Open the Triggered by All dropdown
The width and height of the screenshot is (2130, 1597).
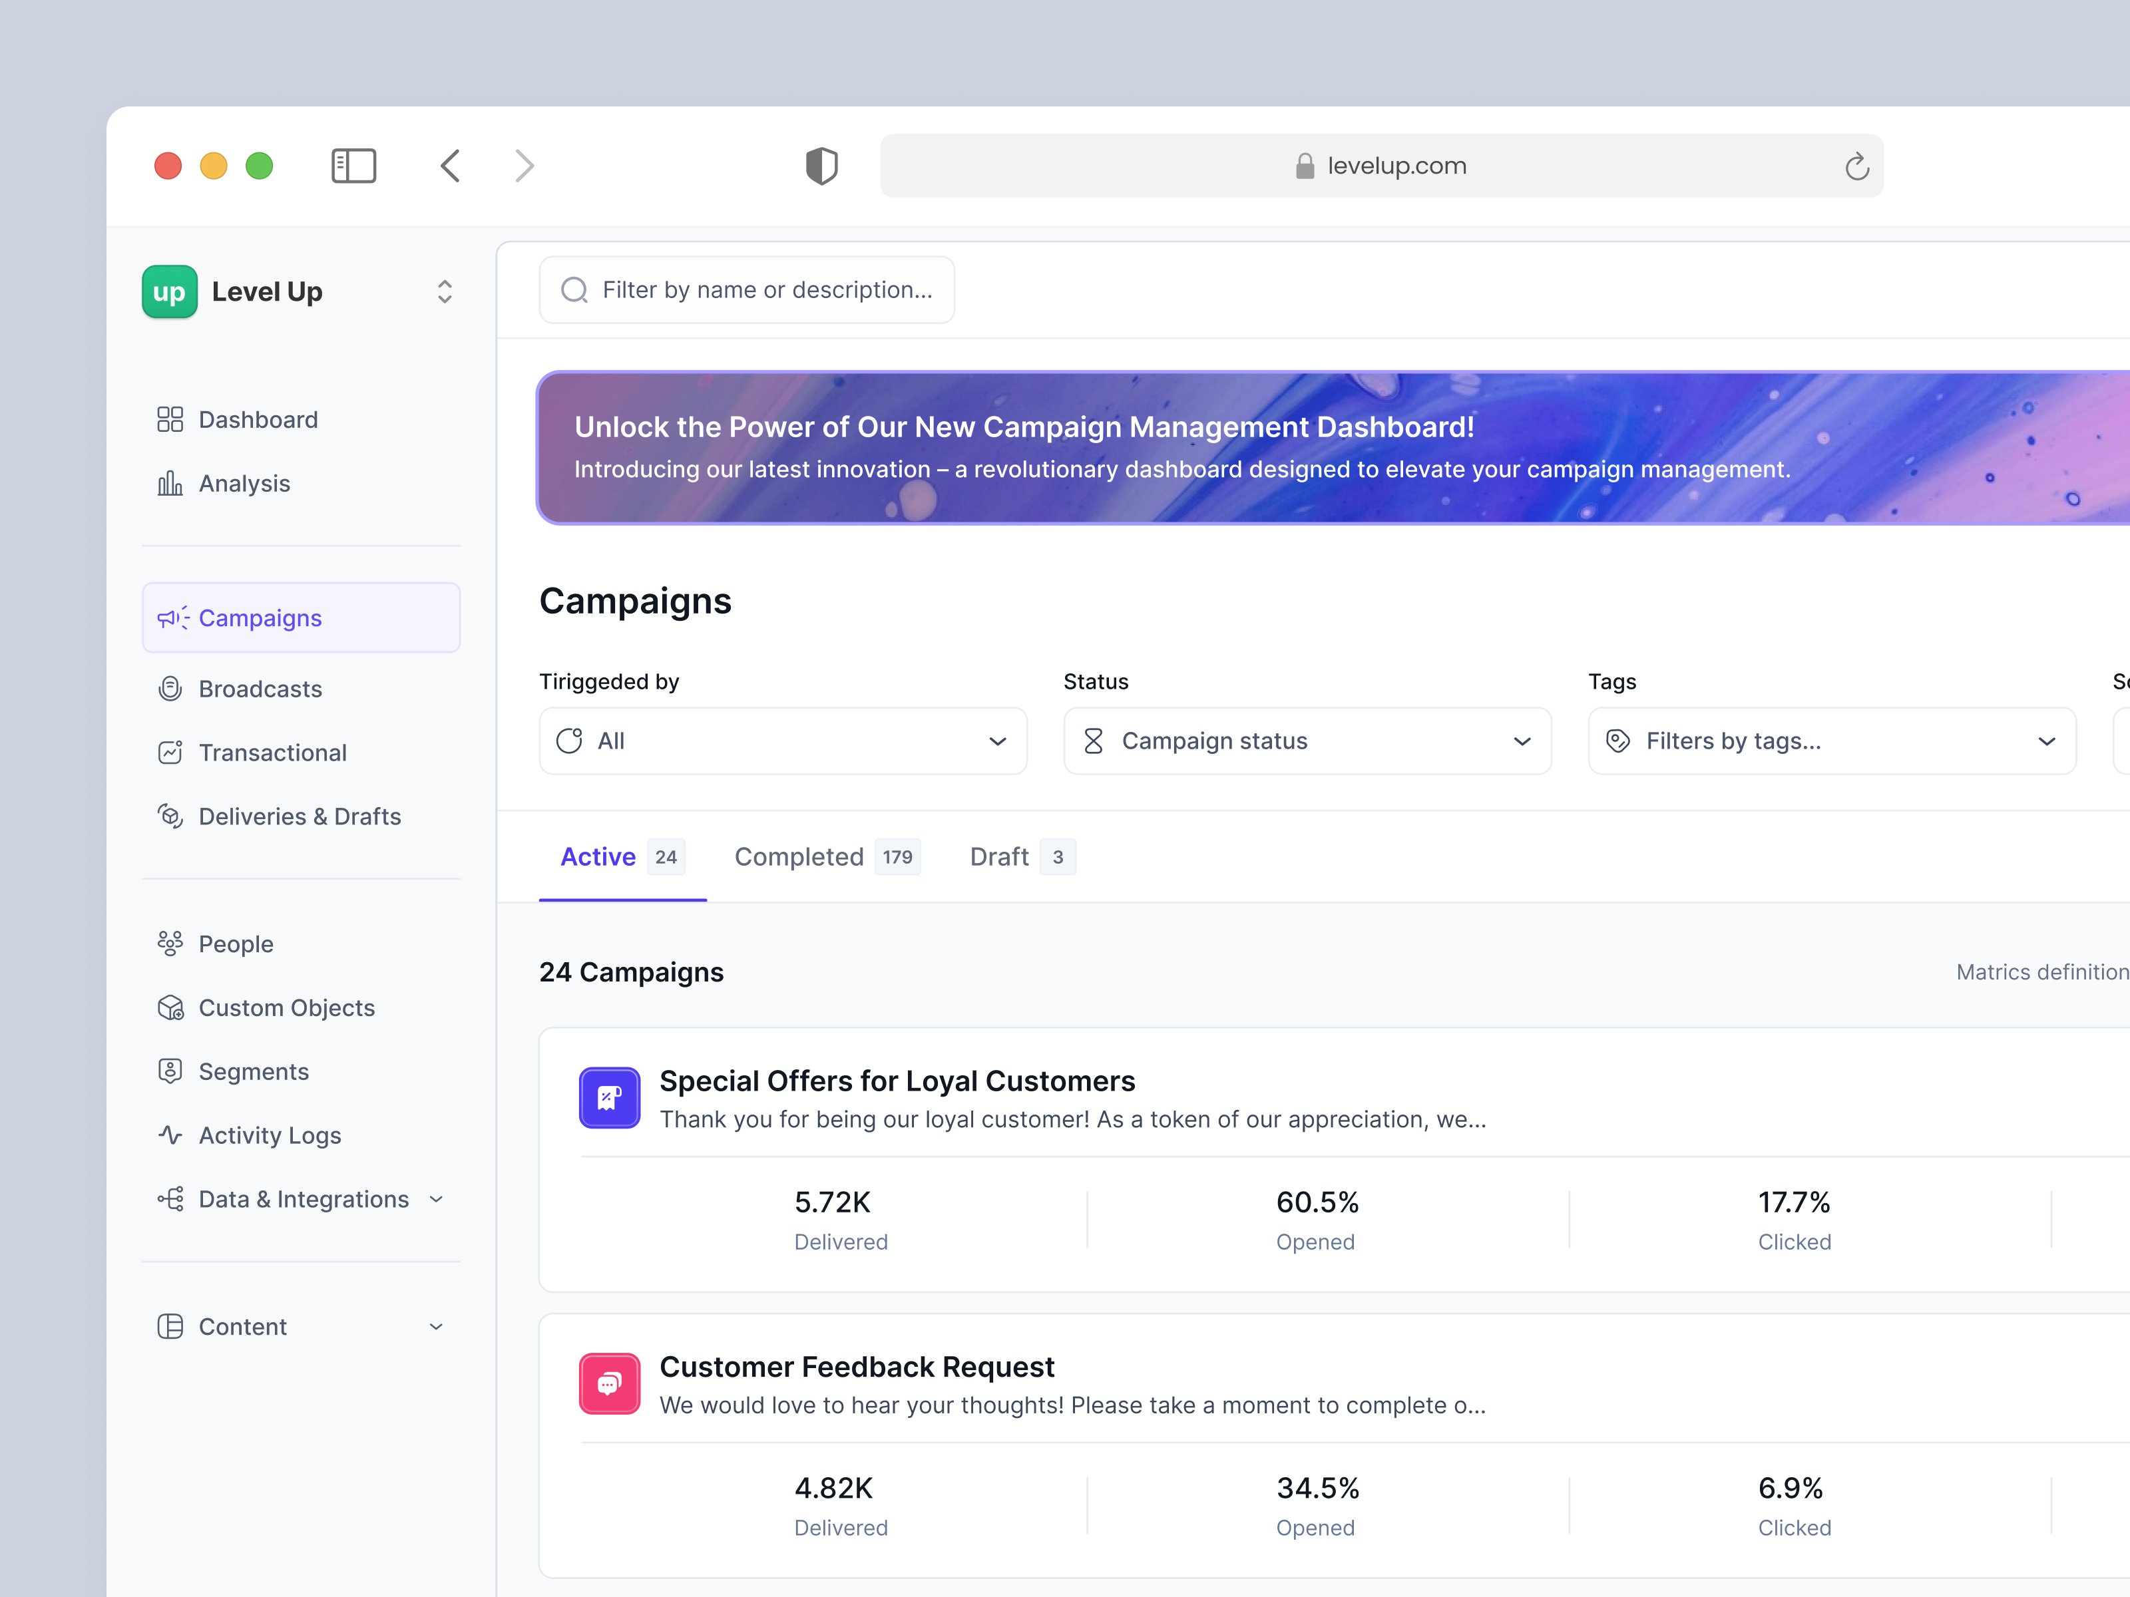pyautogui.click(x=782, y=740)
